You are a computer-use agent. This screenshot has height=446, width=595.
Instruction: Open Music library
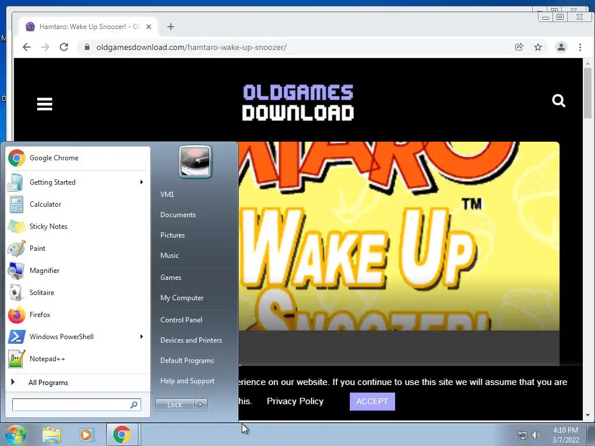170,256
